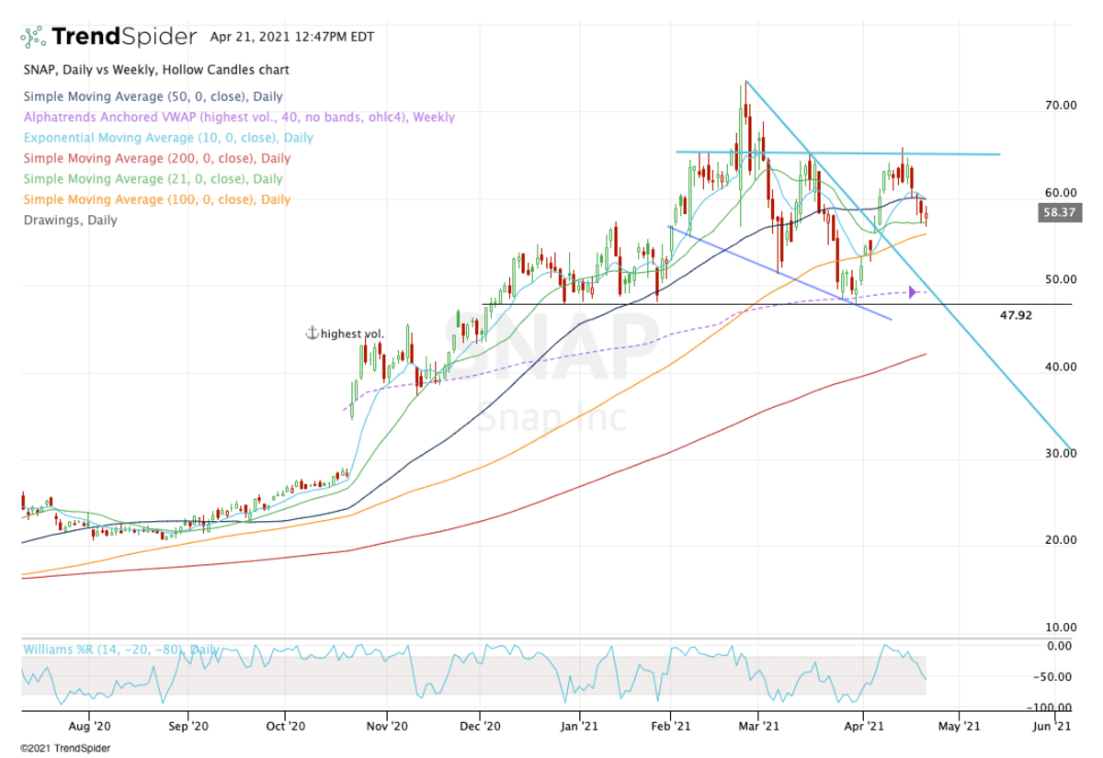Click the purple arrow marker on the VWAP line
This screenshot has height=758, width=1103.
[x=913, y=292]
